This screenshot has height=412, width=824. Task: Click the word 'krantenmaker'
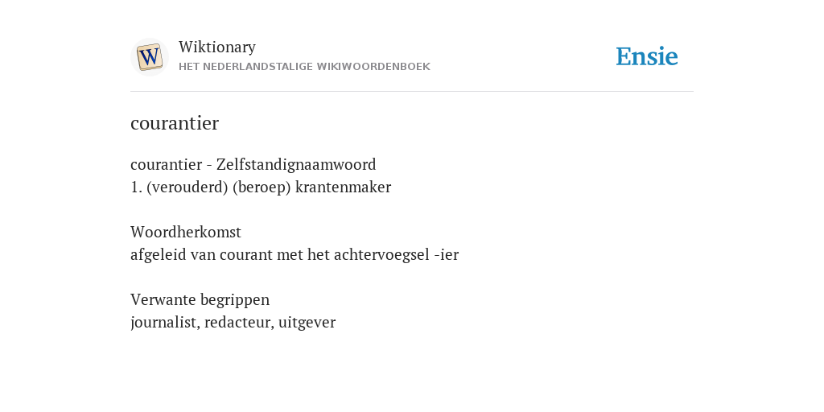(x=343, y=187)
